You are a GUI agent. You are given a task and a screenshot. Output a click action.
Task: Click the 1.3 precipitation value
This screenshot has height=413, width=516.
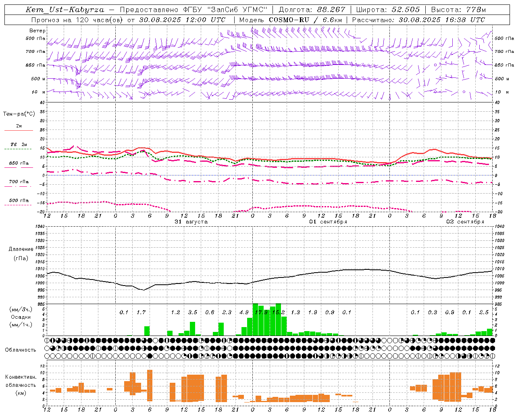click(295, 312)
